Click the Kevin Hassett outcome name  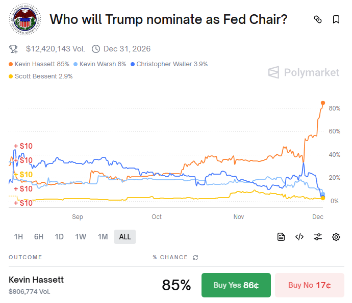(36, 280)
